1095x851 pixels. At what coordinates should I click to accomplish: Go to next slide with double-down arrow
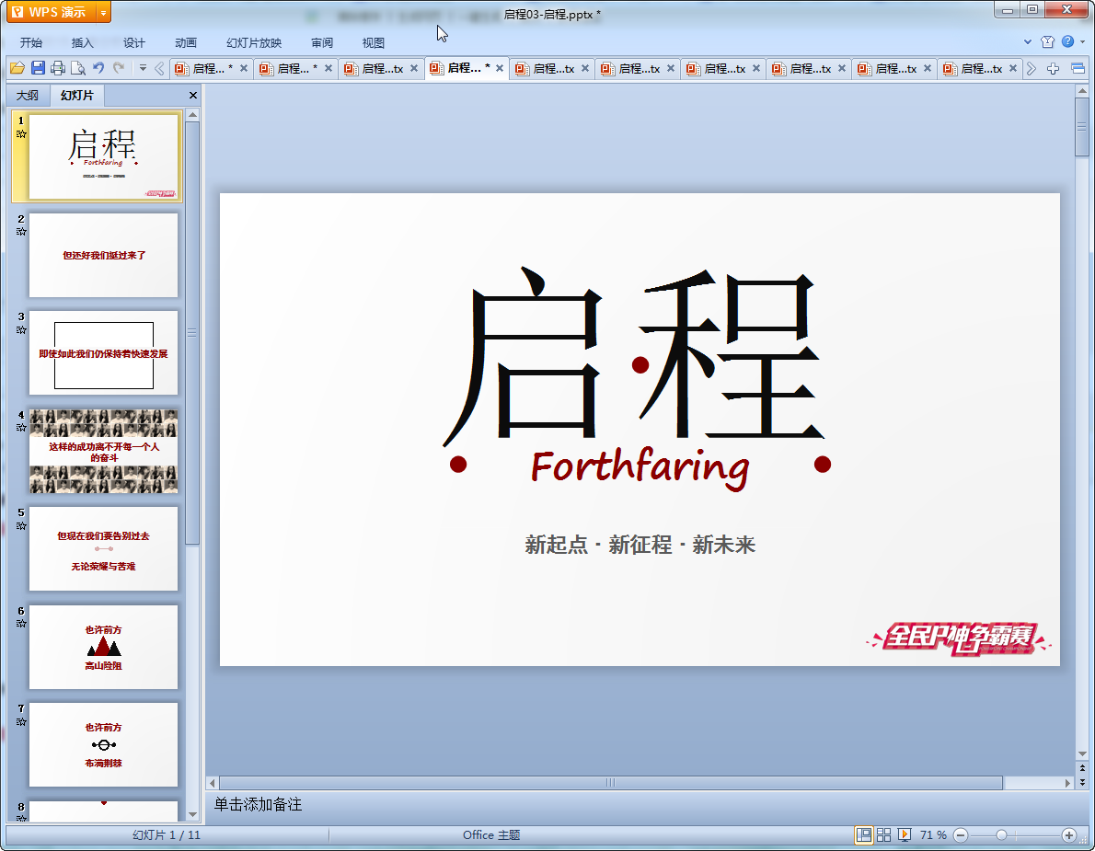[1082, 782]
